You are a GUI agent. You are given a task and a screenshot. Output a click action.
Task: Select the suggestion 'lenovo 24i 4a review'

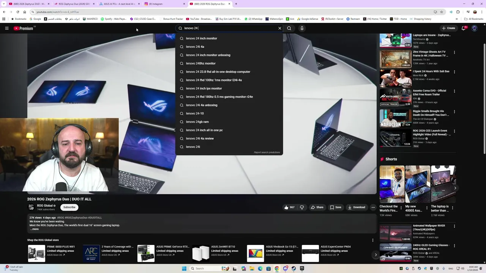coord(229,138)
